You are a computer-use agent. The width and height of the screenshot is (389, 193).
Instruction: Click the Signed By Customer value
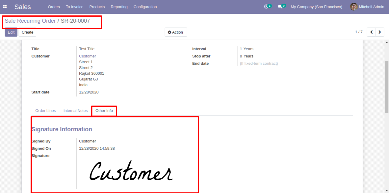[88, 141]
